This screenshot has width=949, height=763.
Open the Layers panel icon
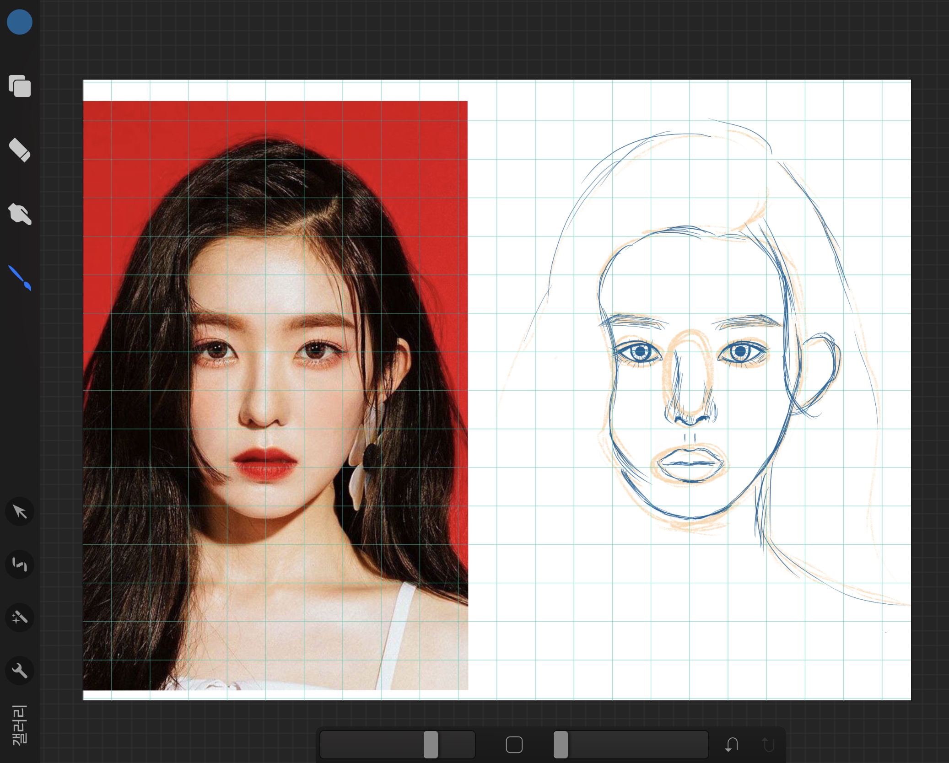point(20,86)
